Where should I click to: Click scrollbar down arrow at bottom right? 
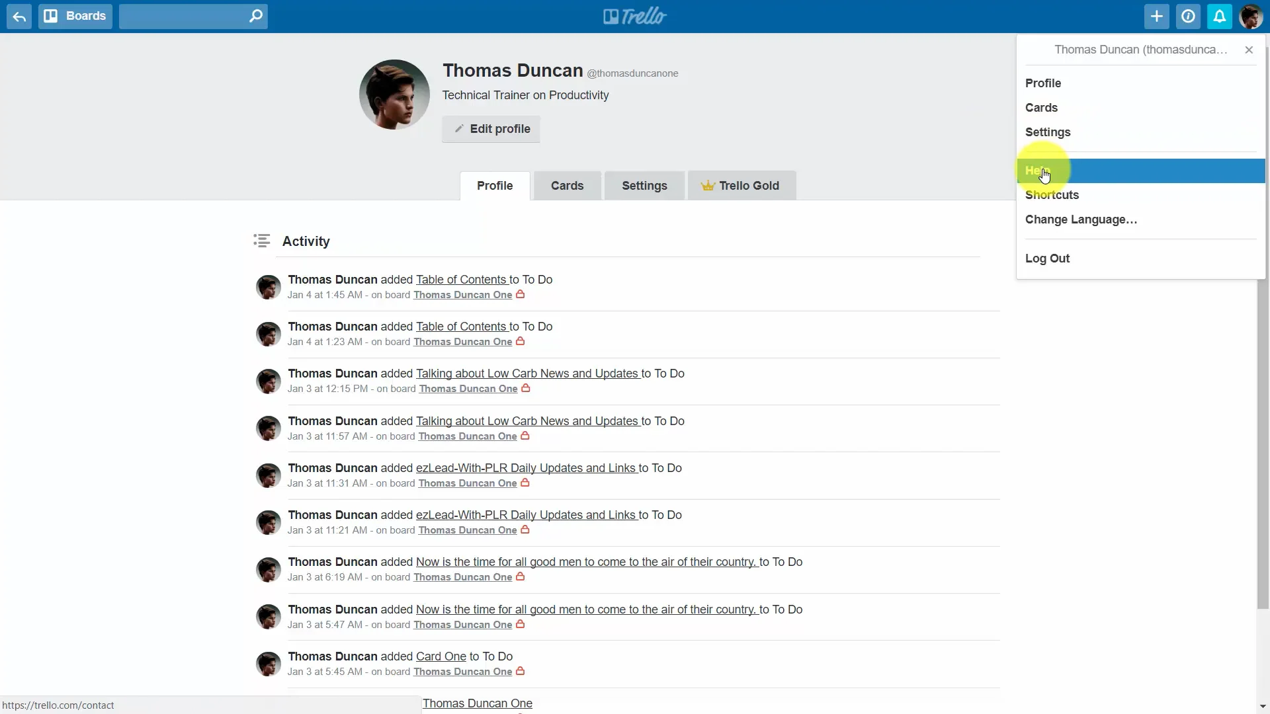pos(1263,707)
